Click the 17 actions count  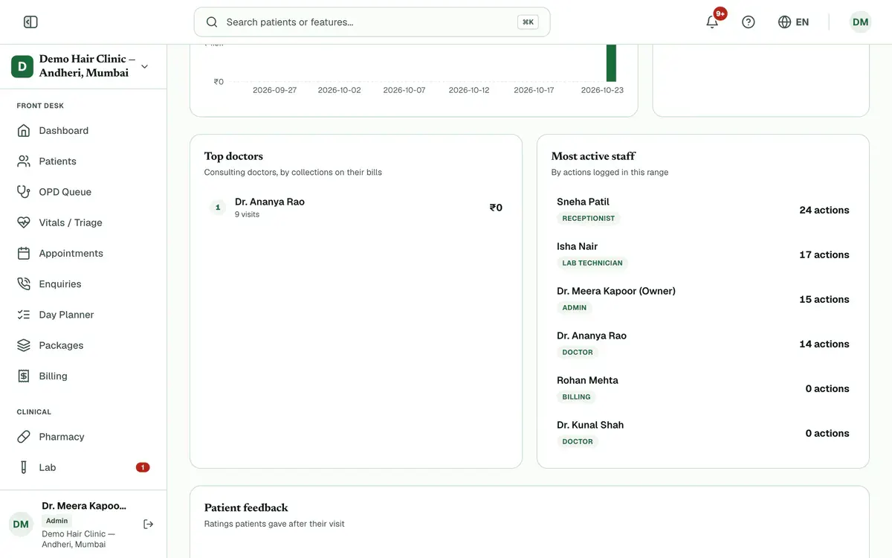pos(824,254)
